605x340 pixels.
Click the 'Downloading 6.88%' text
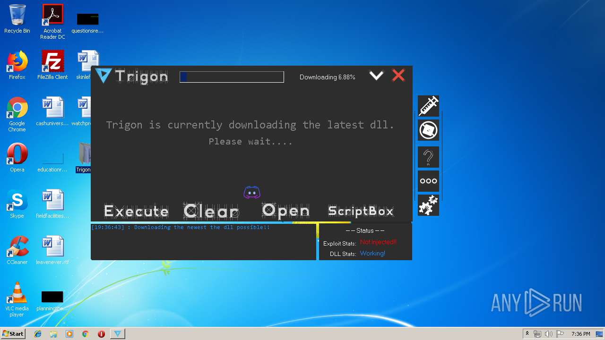coord(327,77)
